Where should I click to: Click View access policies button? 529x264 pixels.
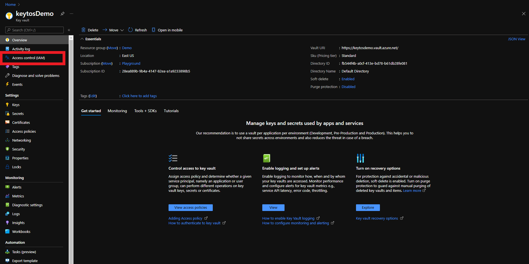pyautogui.click(x=191, y=208)
